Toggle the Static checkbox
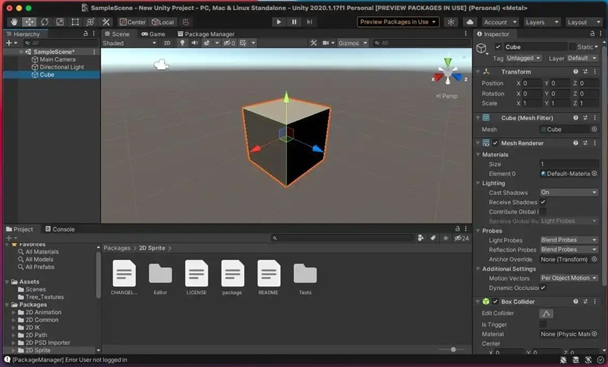Viewport: 608px width, 367px height. click(x=573, y=47)
